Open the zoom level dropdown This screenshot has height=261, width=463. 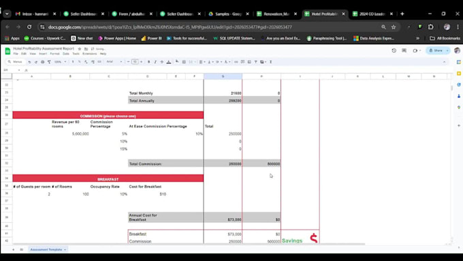(60, 62)
